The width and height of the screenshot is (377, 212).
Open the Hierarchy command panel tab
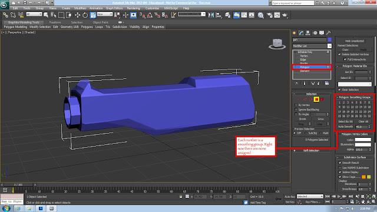[308, 33]
